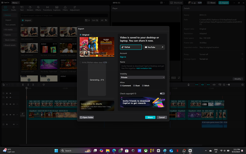This screenshot has width=246, height=154.
Task: Click the Check copyright info icon
Action: pos(135,94)
